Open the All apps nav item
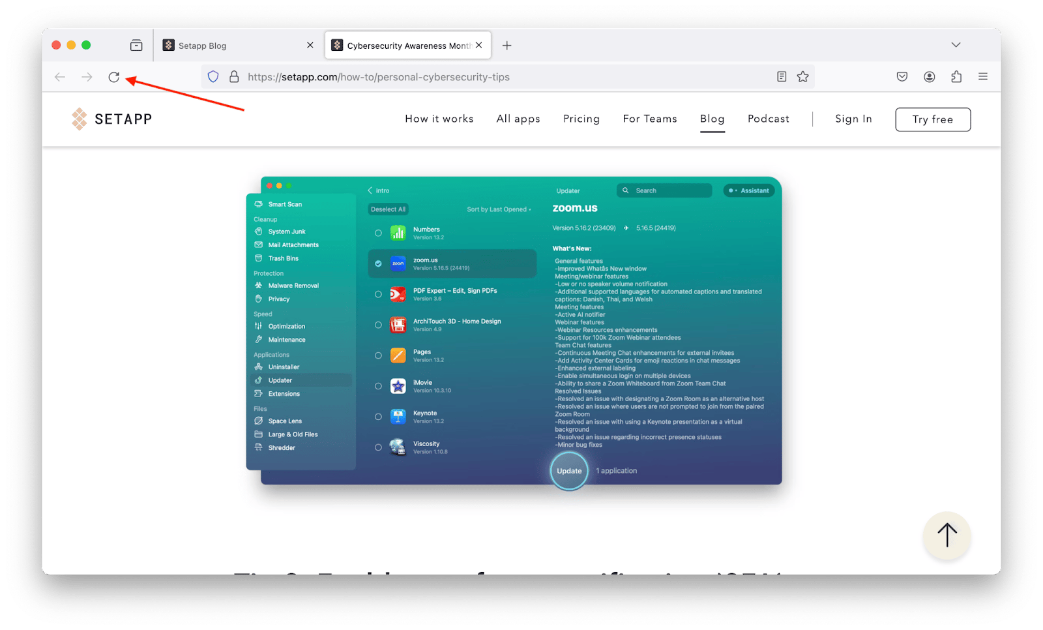This screenshot has width=1043, height=630. 518,119
